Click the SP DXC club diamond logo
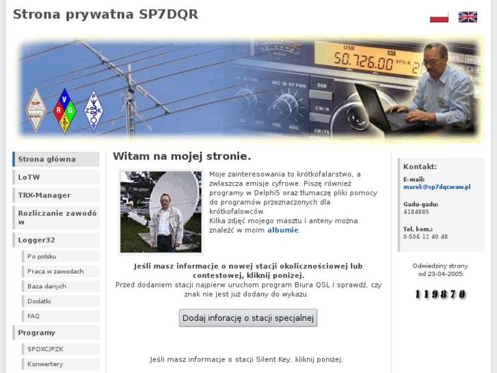497x373 pixels. click(x=36, y=110)
